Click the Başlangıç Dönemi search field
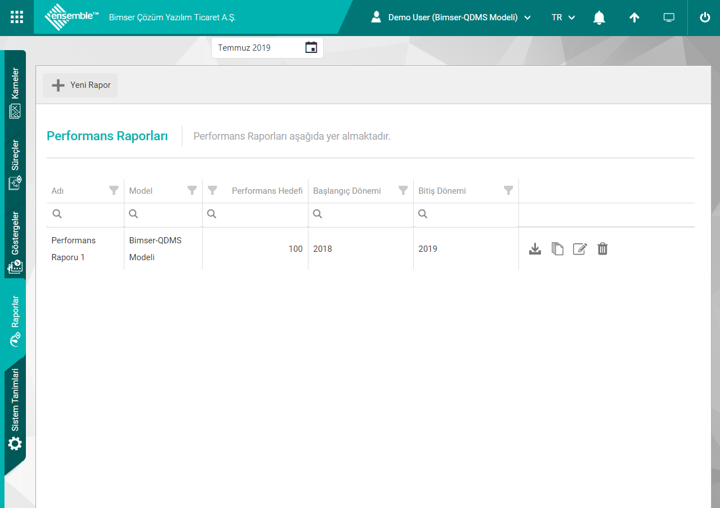Screen dimensions: 720x508 366,214
